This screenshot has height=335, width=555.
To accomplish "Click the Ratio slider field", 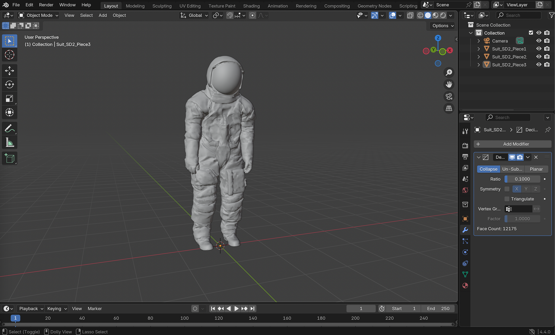I will pos(522,179).
